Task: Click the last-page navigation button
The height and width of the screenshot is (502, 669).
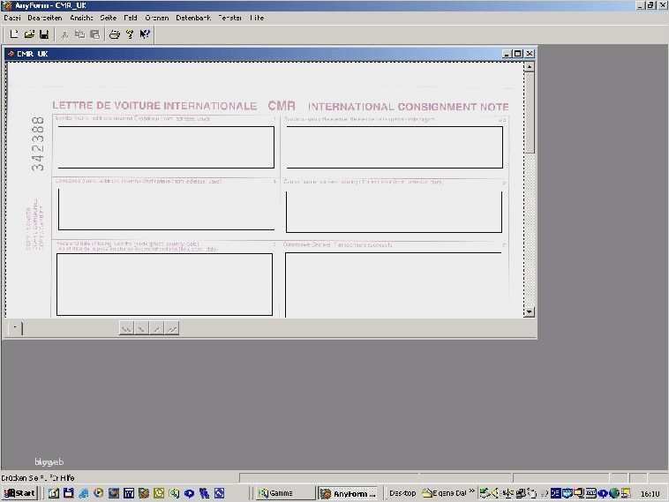Action: [x=172, y=328]
